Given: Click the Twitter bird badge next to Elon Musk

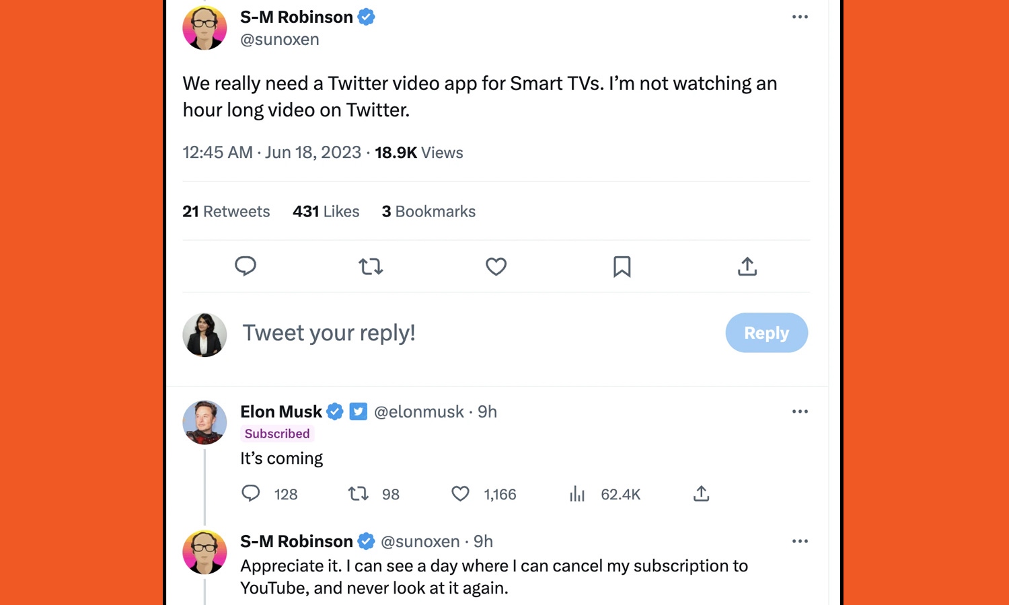Looking at the screenshot, I should coord(359,411).
